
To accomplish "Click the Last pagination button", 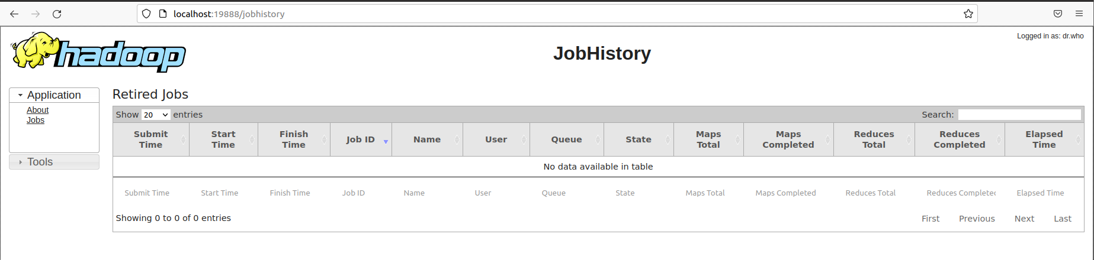I will click(1063, 219).
